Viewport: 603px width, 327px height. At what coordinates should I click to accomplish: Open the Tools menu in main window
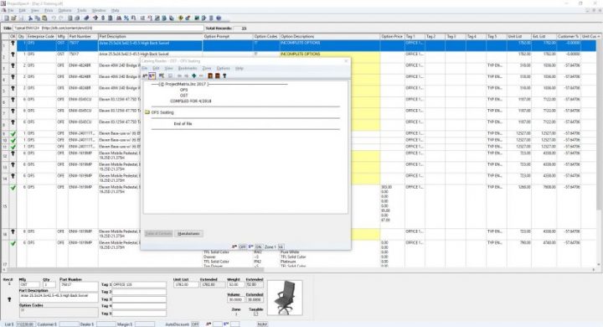[81, 10]
